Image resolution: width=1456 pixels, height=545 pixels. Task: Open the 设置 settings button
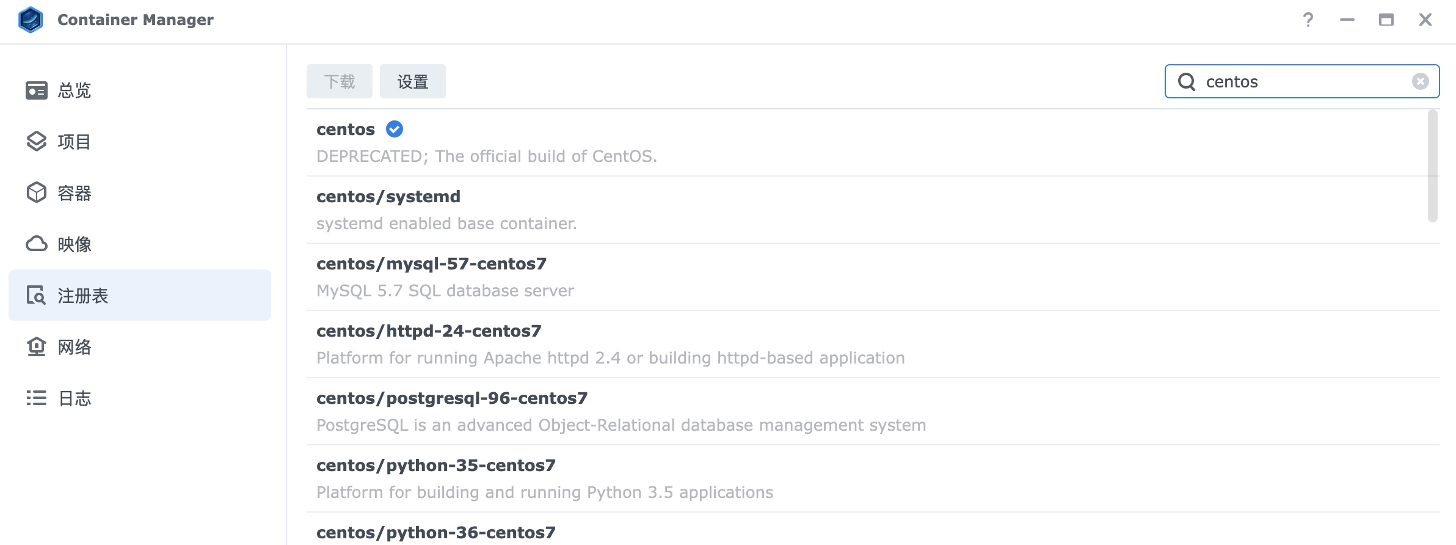click(x=413, y=81)
